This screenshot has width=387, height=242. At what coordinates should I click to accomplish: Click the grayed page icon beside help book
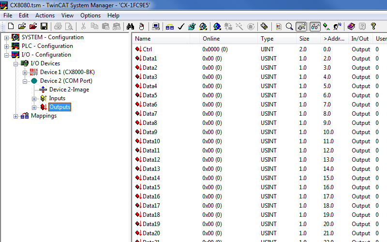point(362,26)
